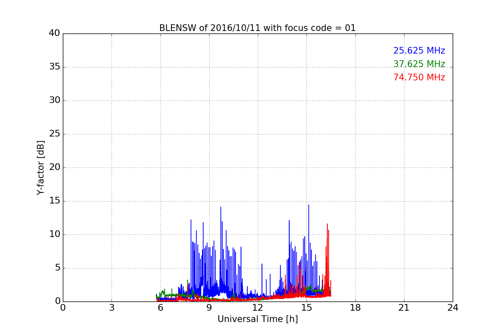Click the x-axis tick label '3'
Viewport: 503px width, 335px height.
(111, 308)
